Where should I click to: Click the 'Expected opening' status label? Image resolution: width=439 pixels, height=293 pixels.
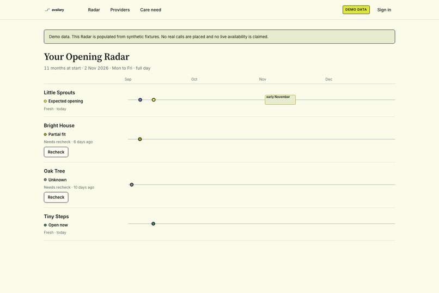(66, 101)
